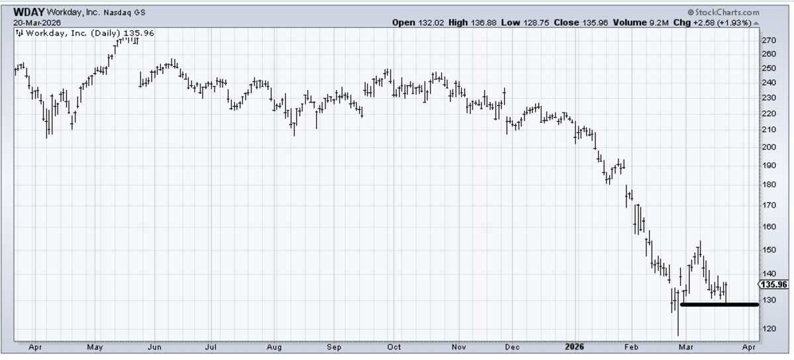Viewport: 794px width, 360px height.
Task: Click the 200 price axis label
Action: pyautogui.click(x=768, y=148)
